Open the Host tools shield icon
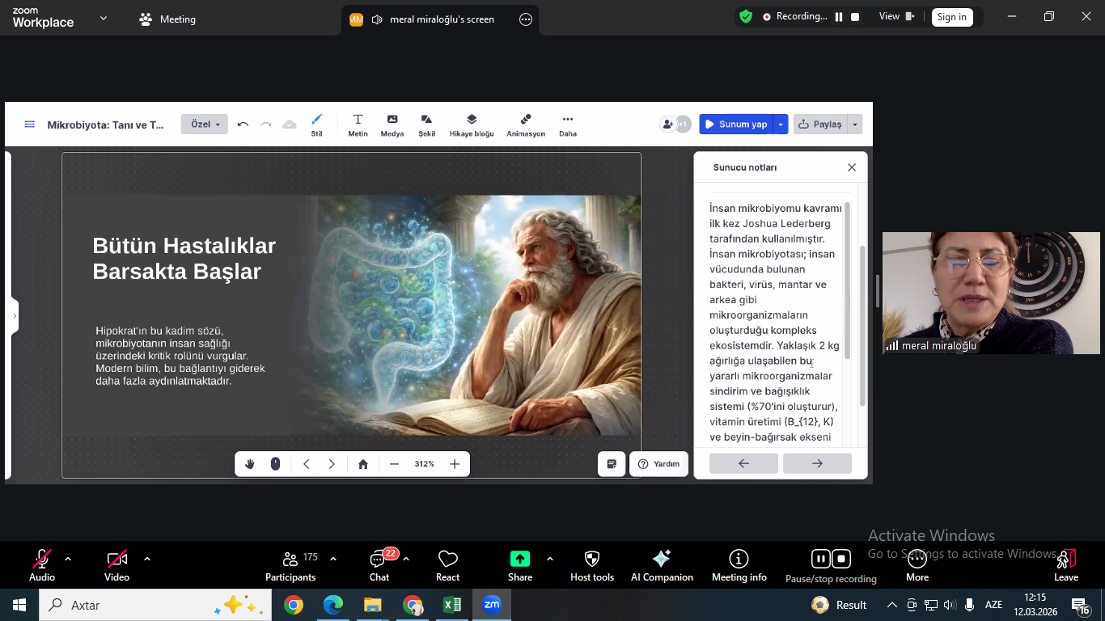This screenshot has height=621, width=1105. [x=592, y=560]
